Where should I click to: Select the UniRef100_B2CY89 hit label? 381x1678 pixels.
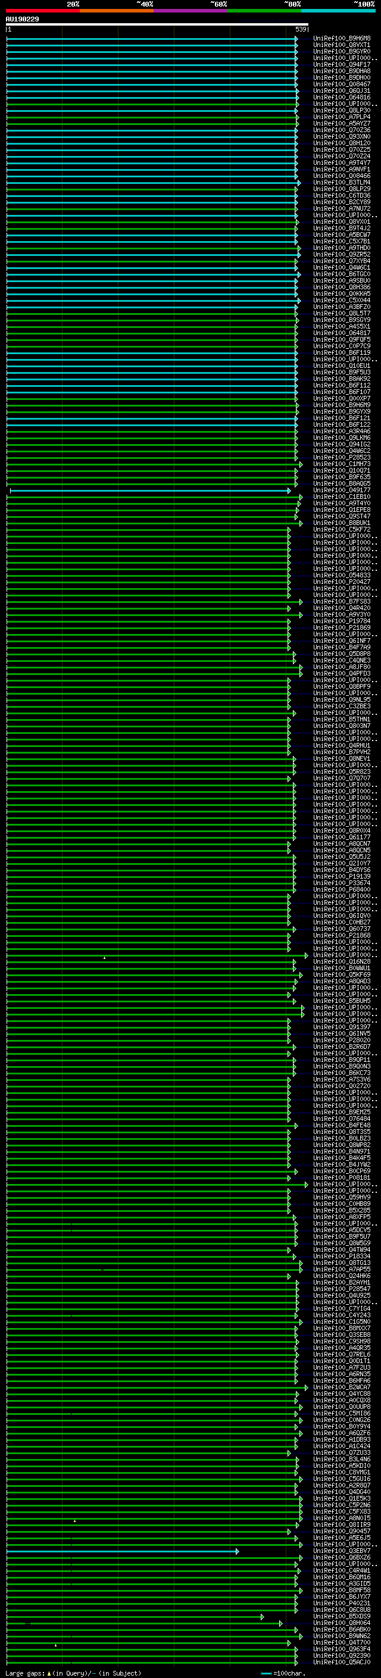click(342, 202)
